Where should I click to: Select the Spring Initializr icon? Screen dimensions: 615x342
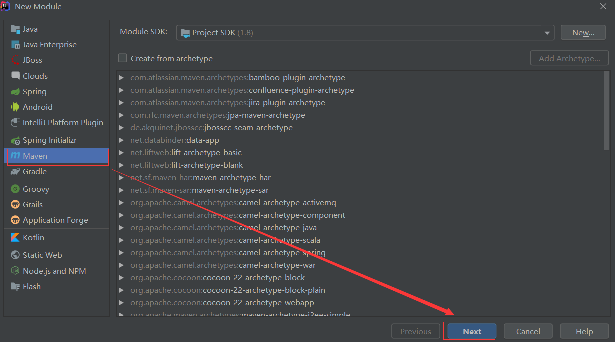coord(15,140)
